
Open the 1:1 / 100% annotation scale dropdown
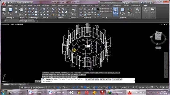(122, 87)
